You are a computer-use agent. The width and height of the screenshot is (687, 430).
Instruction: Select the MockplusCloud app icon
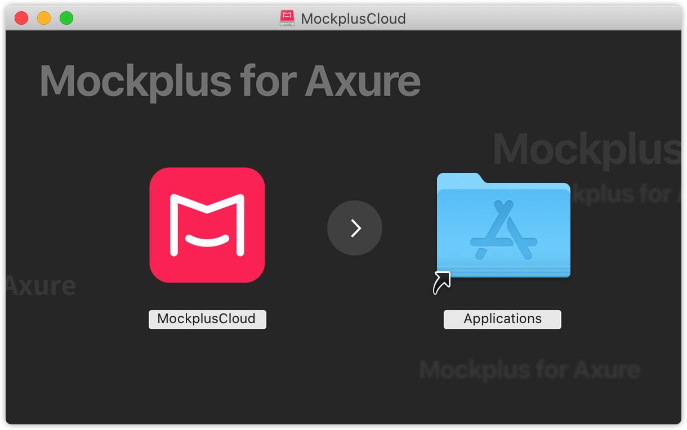tap(207, 225)
